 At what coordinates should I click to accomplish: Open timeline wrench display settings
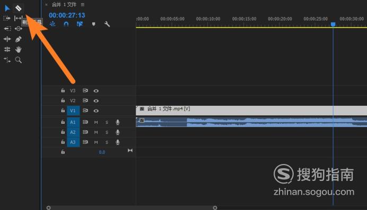(x=107, y=24)
